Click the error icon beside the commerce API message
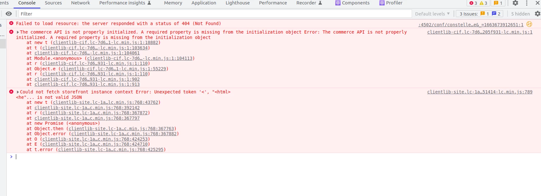The height and width of the screenshot is (196, 541). coord(11,32)
